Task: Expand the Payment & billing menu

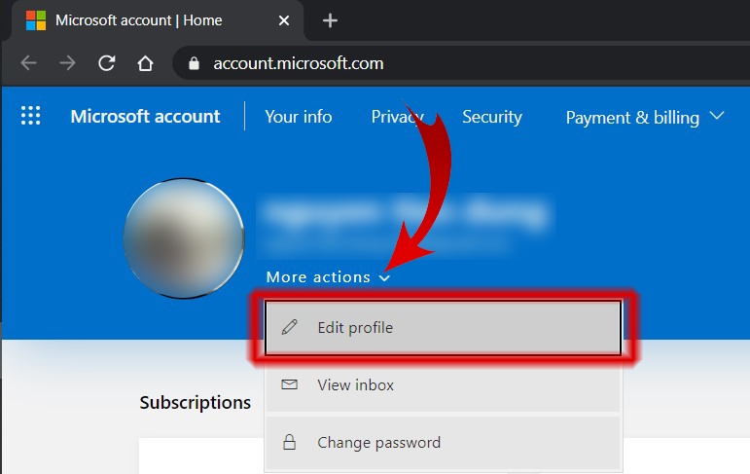Action: pyautogui.click(x=645, y=118)
